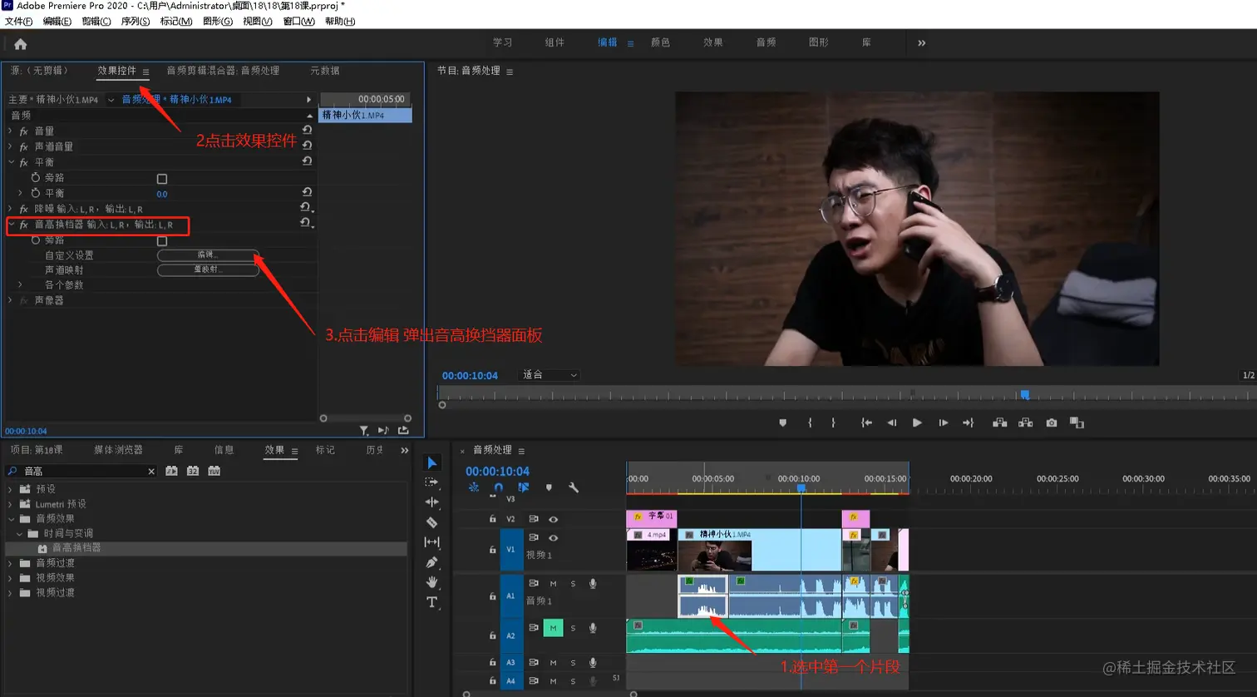This screenshot has width=1257, height=697.
Task: Click Export Frame camera icon
Action: 1052,423
